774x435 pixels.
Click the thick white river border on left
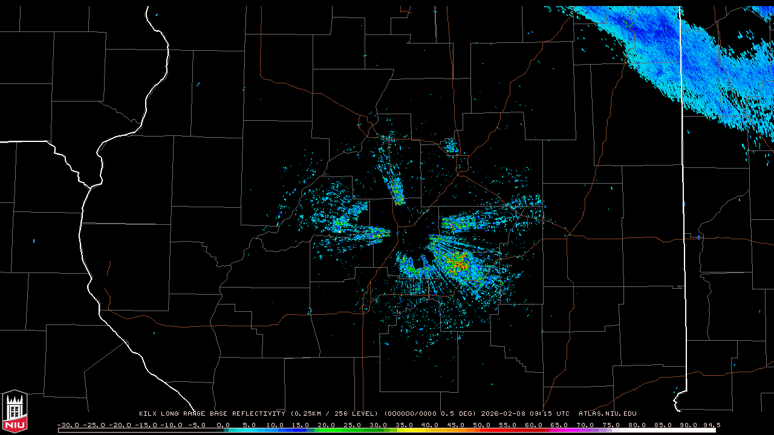click(x=85, y=242)
